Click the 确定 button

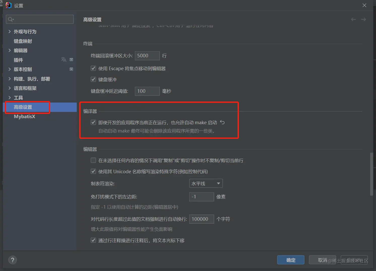coord(291,260)
